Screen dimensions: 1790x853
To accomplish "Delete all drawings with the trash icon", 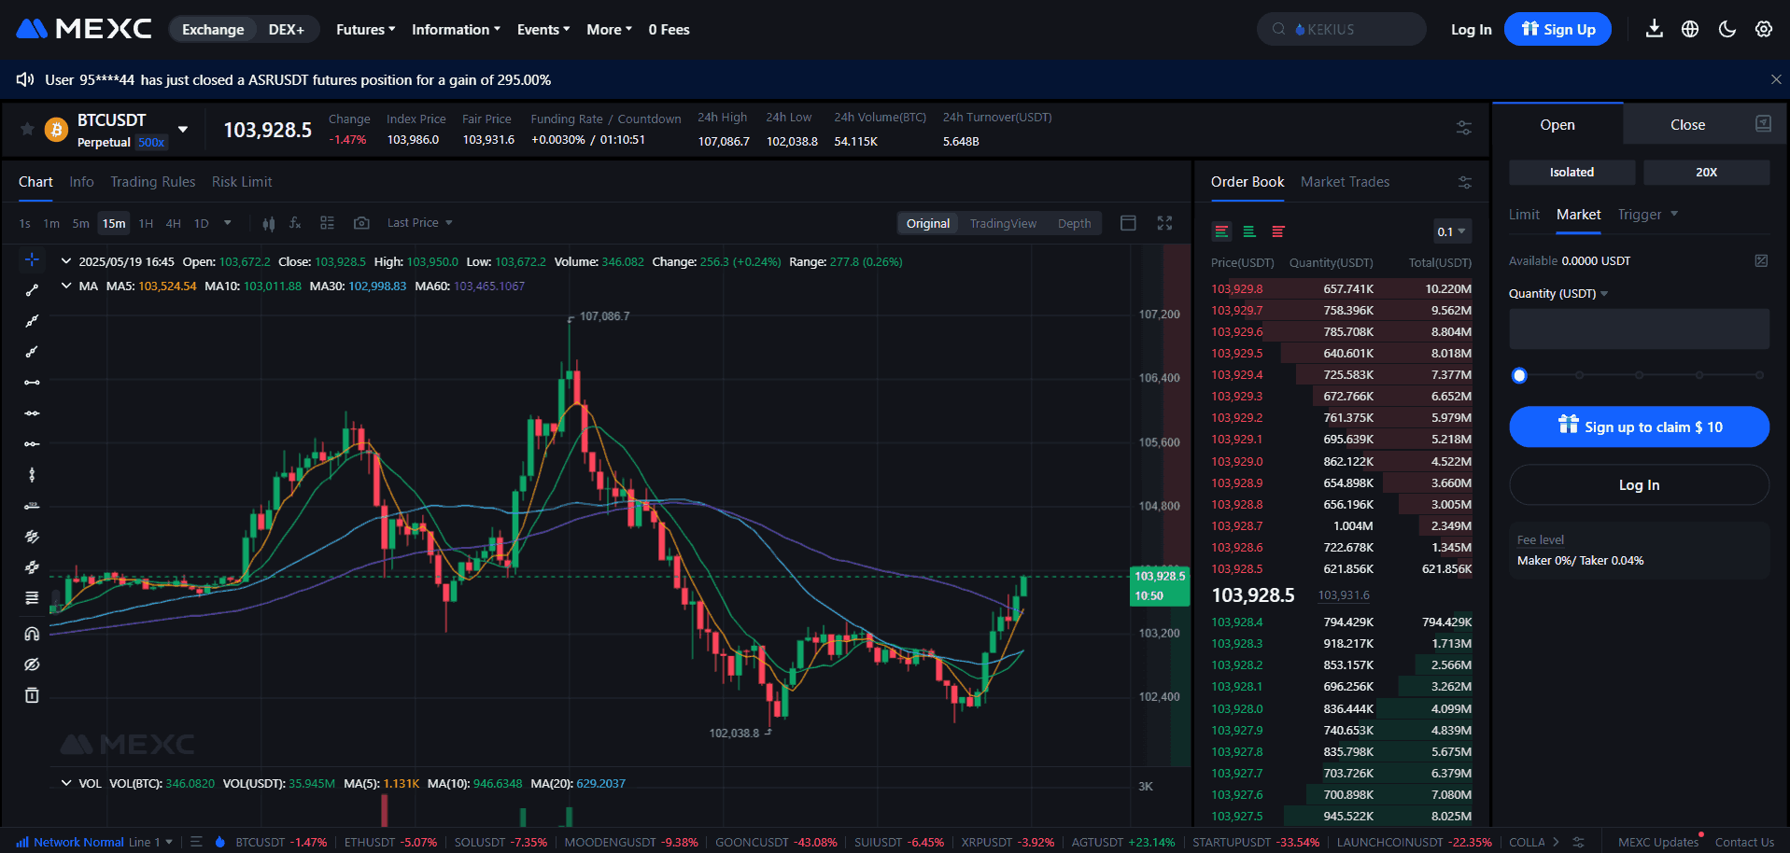I will pos(32,694).
